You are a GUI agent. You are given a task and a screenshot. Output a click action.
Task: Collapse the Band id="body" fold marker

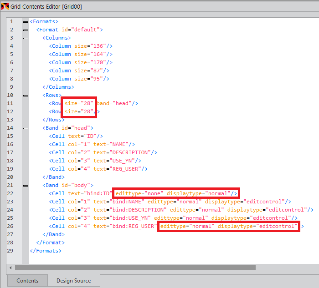pos(26,185)
